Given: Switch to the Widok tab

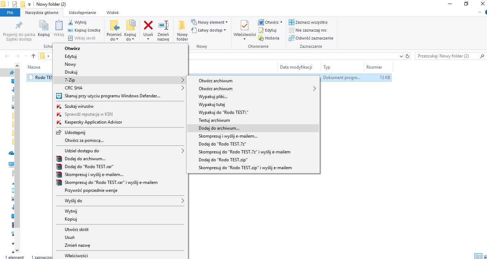Looking at the screenshot, I should tap(113, 13).
